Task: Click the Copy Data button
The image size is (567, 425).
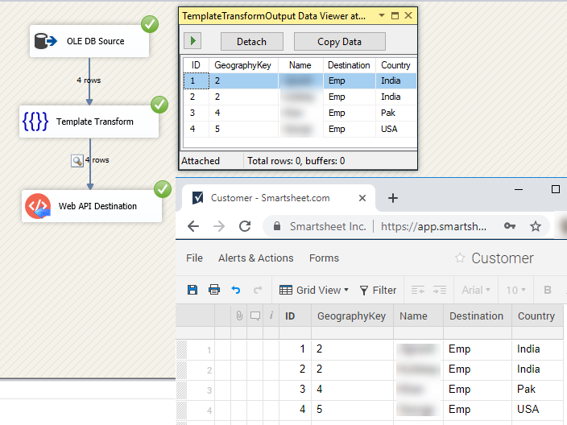Action: click(x=340, y=42)
